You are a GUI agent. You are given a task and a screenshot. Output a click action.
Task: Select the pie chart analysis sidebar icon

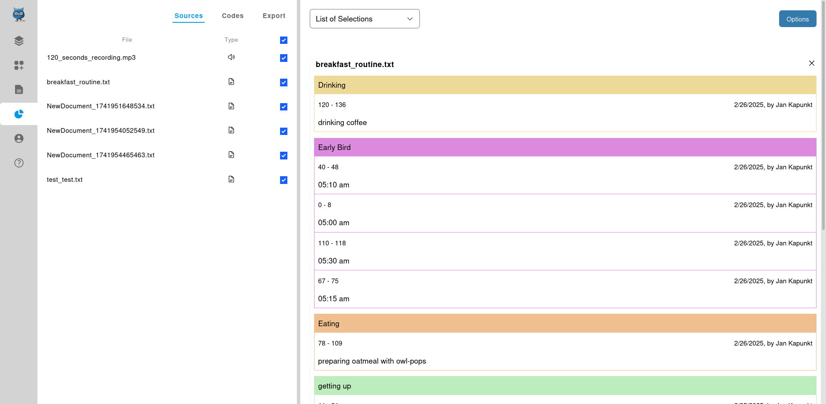18,114
